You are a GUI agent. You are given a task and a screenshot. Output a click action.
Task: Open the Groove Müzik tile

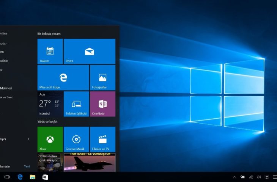coord(76,139)
